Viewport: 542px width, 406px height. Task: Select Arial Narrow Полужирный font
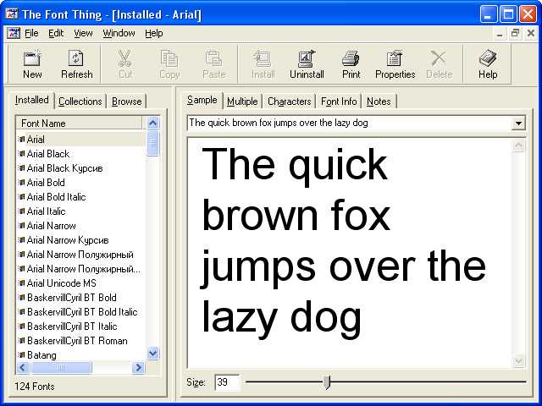(81, 255)
